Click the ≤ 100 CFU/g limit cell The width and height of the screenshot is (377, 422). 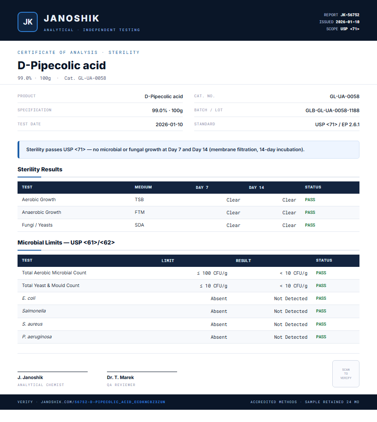pos(212,273)
